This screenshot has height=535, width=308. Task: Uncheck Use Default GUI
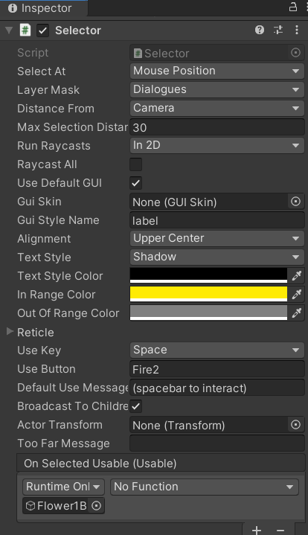tap(135, 183)
